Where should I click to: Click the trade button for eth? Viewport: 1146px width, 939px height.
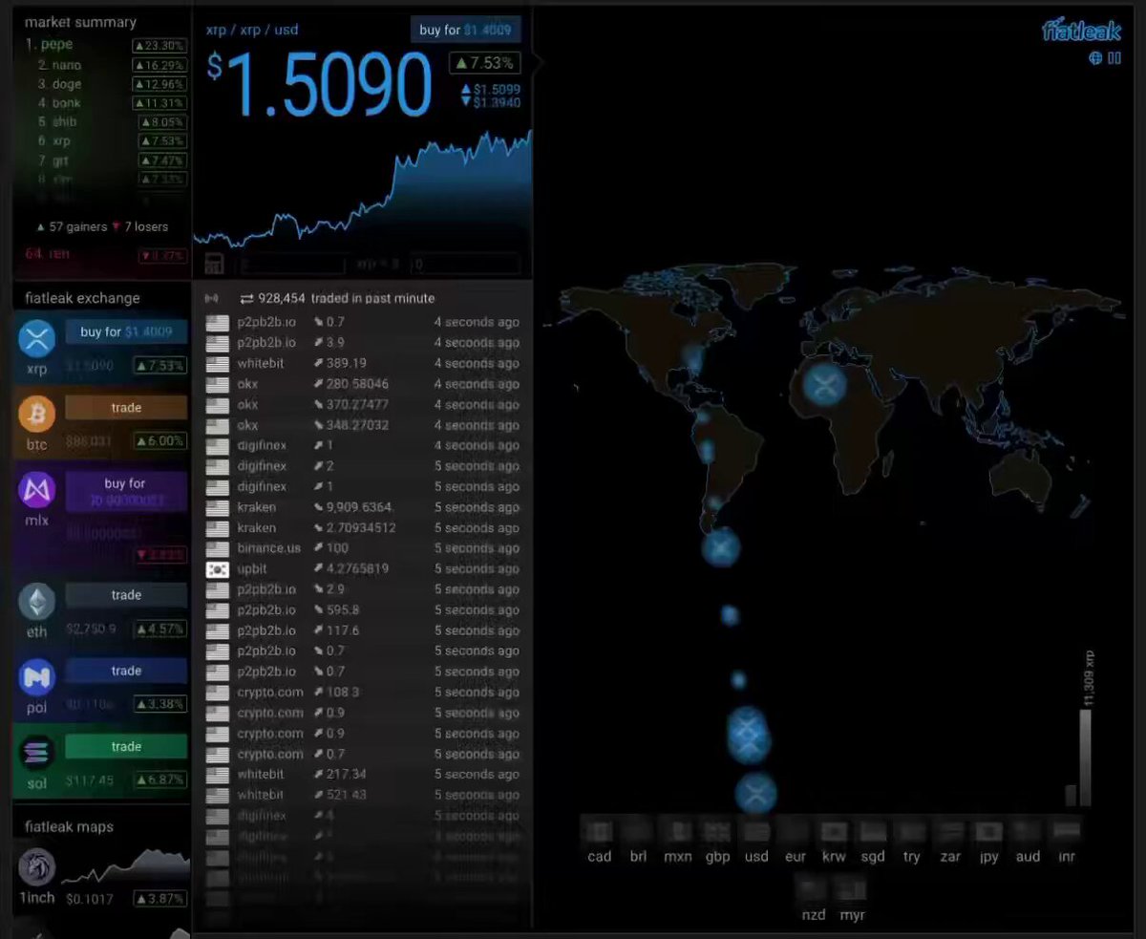click(126, 595)
